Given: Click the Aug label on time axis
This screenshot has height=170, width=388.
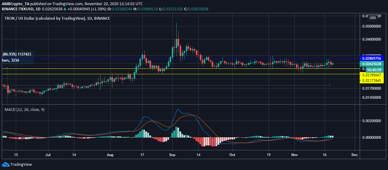Looking at the screenshot, I should point(110,154).
